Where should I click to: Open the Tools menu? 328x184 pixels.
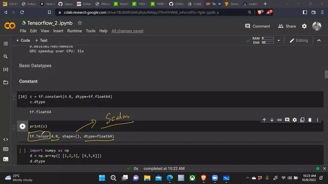click(x=90, y=31)
